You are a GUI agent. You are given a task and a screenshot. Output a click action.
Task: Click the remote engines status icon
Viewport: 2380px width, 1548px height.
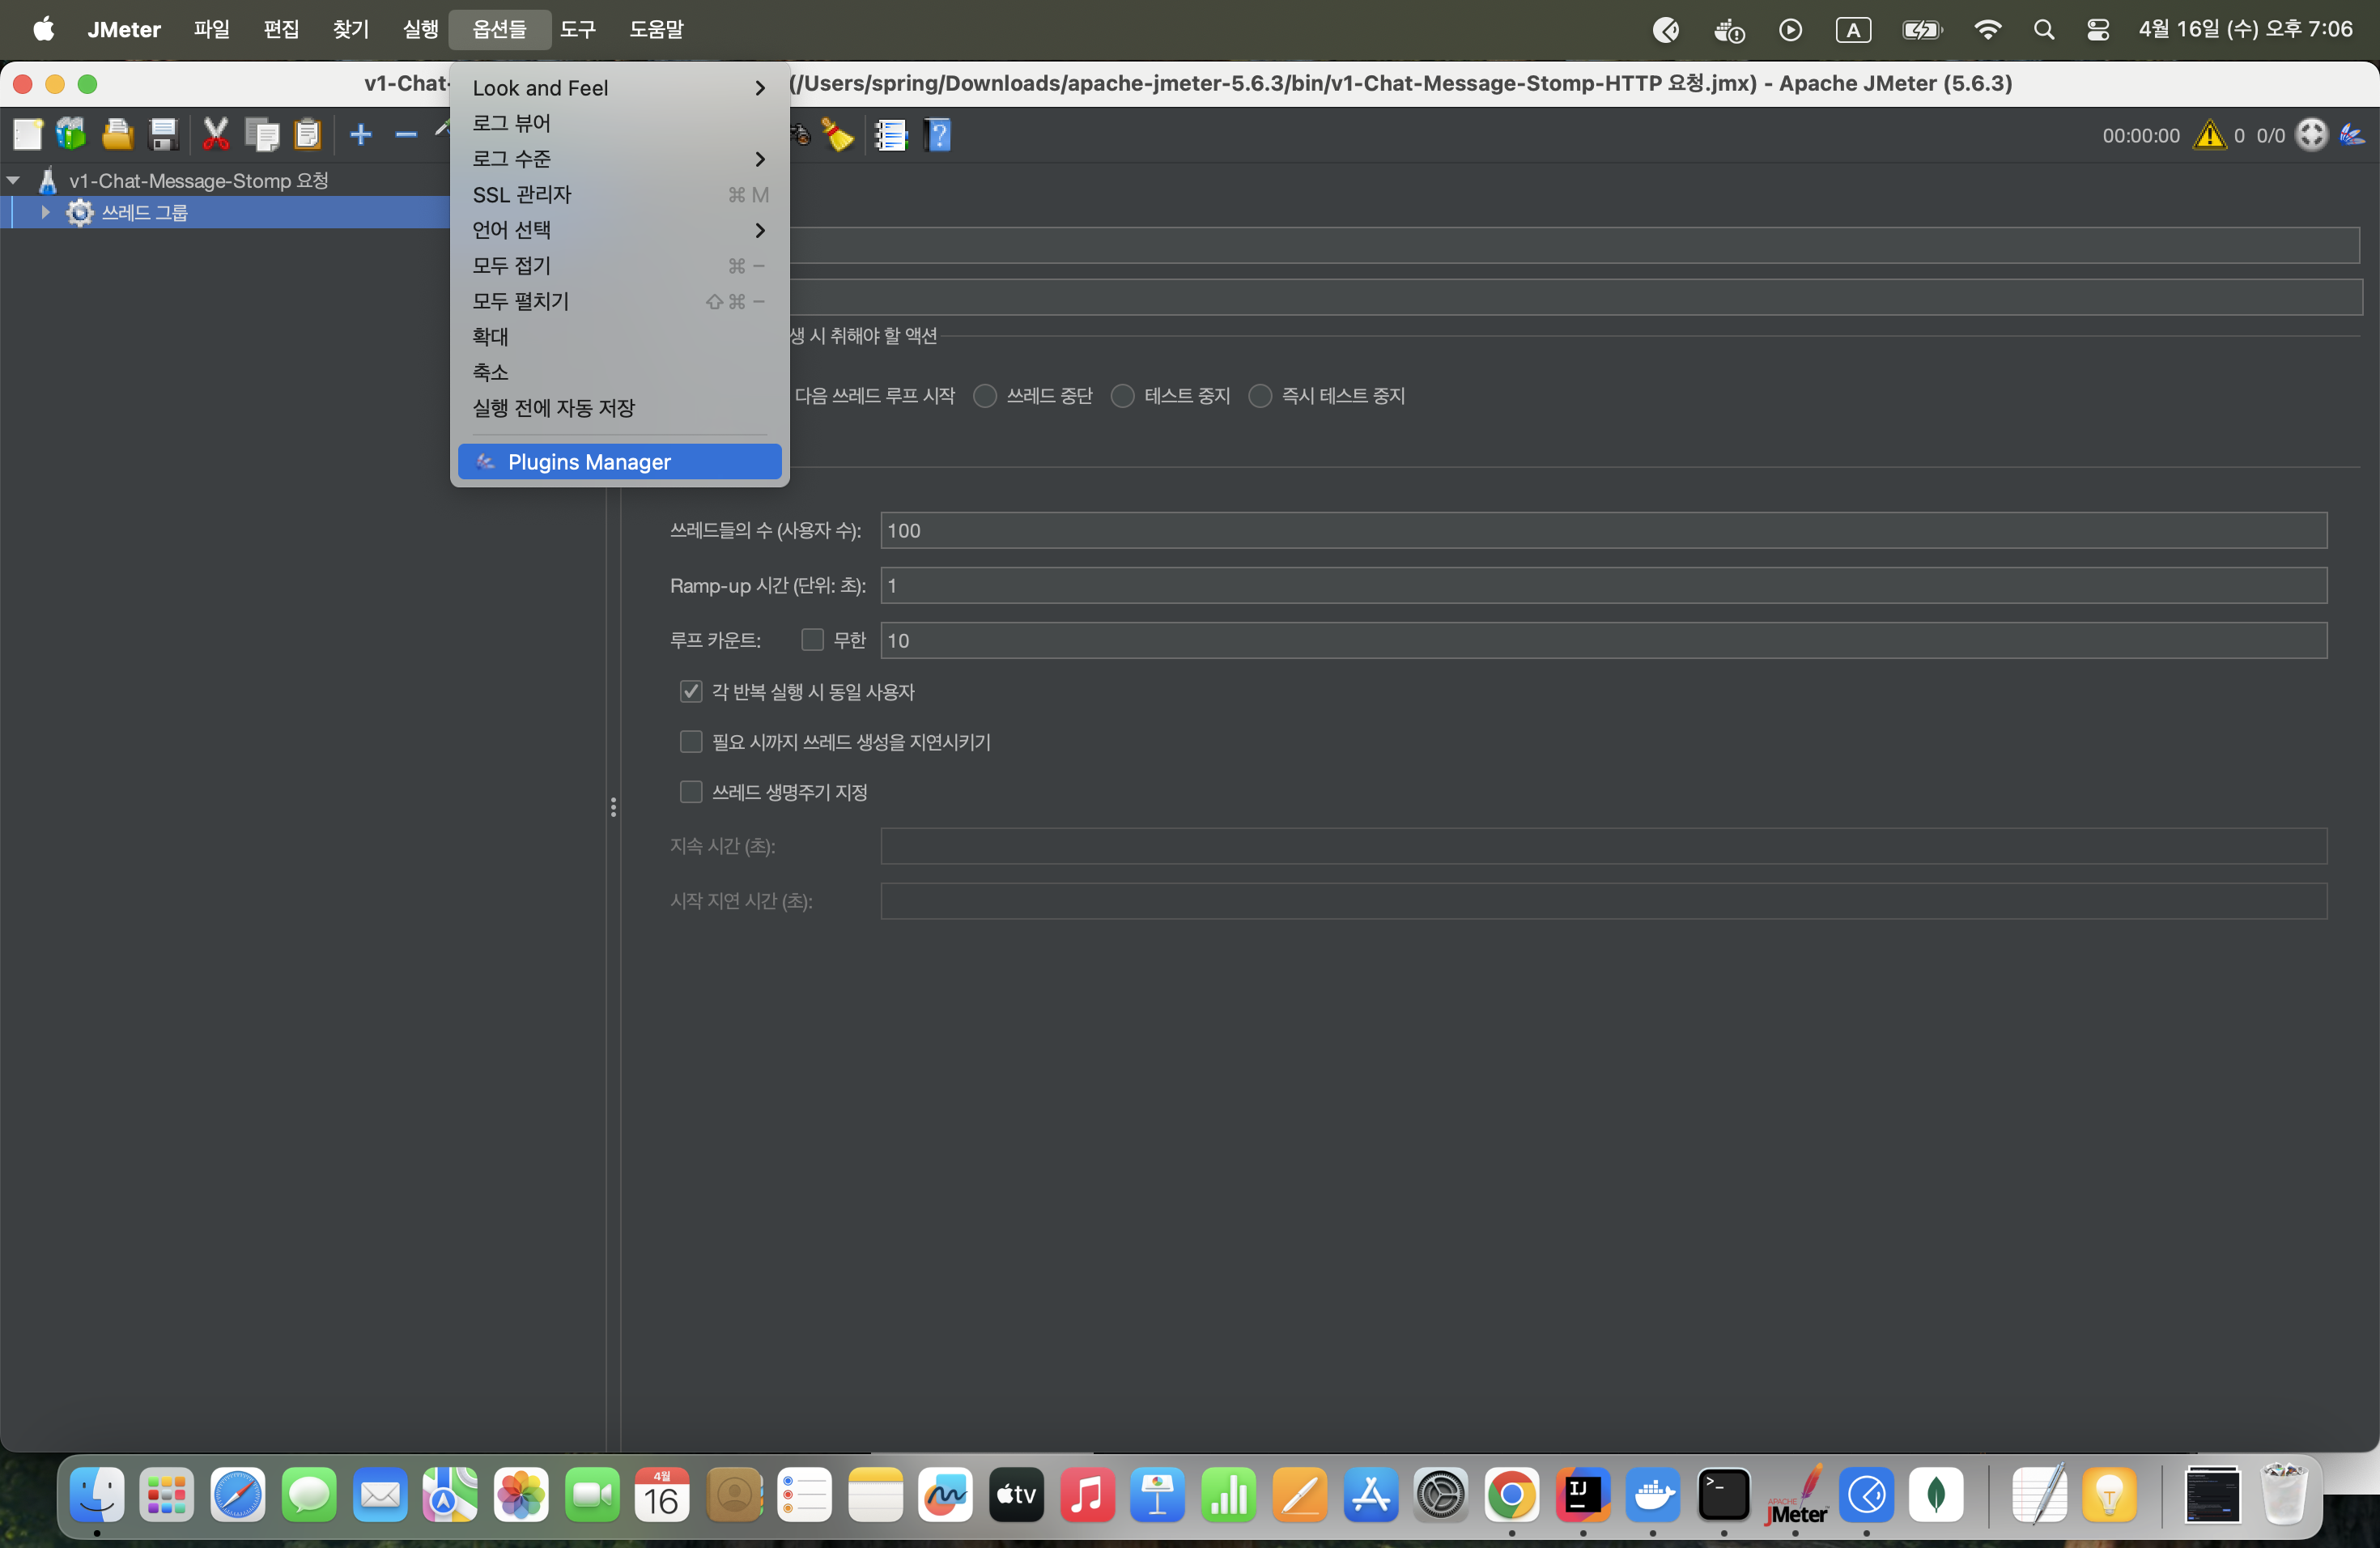(x=2311, y=135)
